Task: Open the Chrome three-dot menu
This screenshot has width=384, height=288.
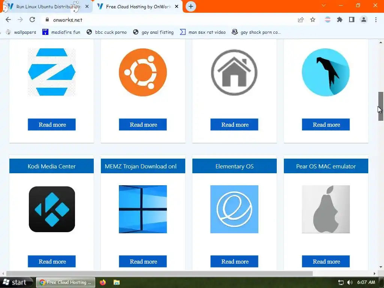Action: tap(376, 20)
